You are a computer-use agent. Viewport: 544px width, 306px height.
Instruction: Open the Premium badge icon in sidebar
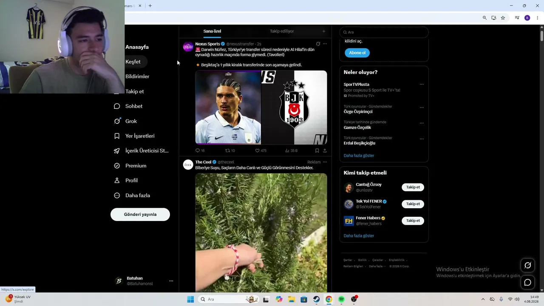(x=117, y=166)
